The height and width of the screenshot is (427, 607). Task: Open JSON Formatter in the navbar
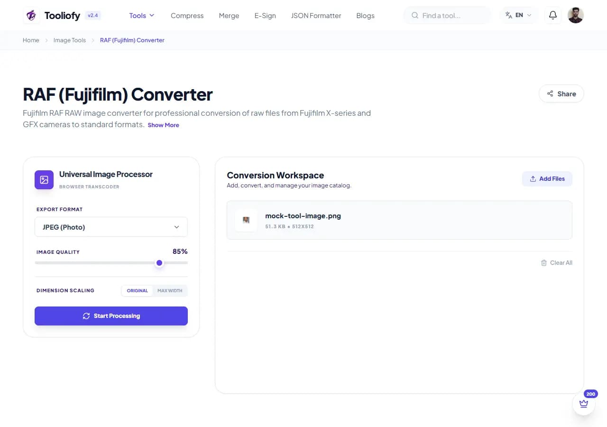[316, 16]
